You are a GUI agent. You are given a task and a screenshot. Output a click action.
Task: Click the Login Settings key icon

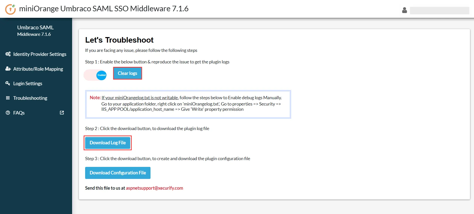click(8, 83)
